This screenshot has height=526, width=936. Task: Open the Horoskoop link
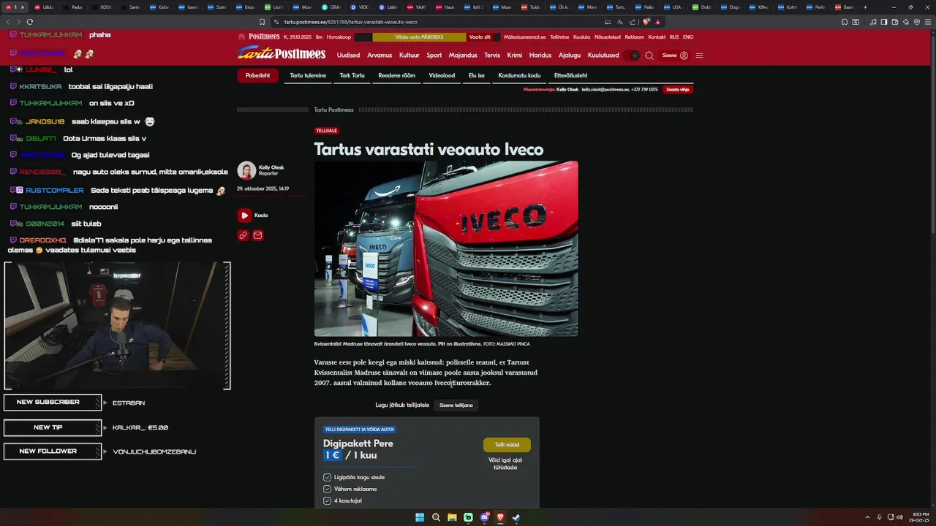tap(339, 37)
